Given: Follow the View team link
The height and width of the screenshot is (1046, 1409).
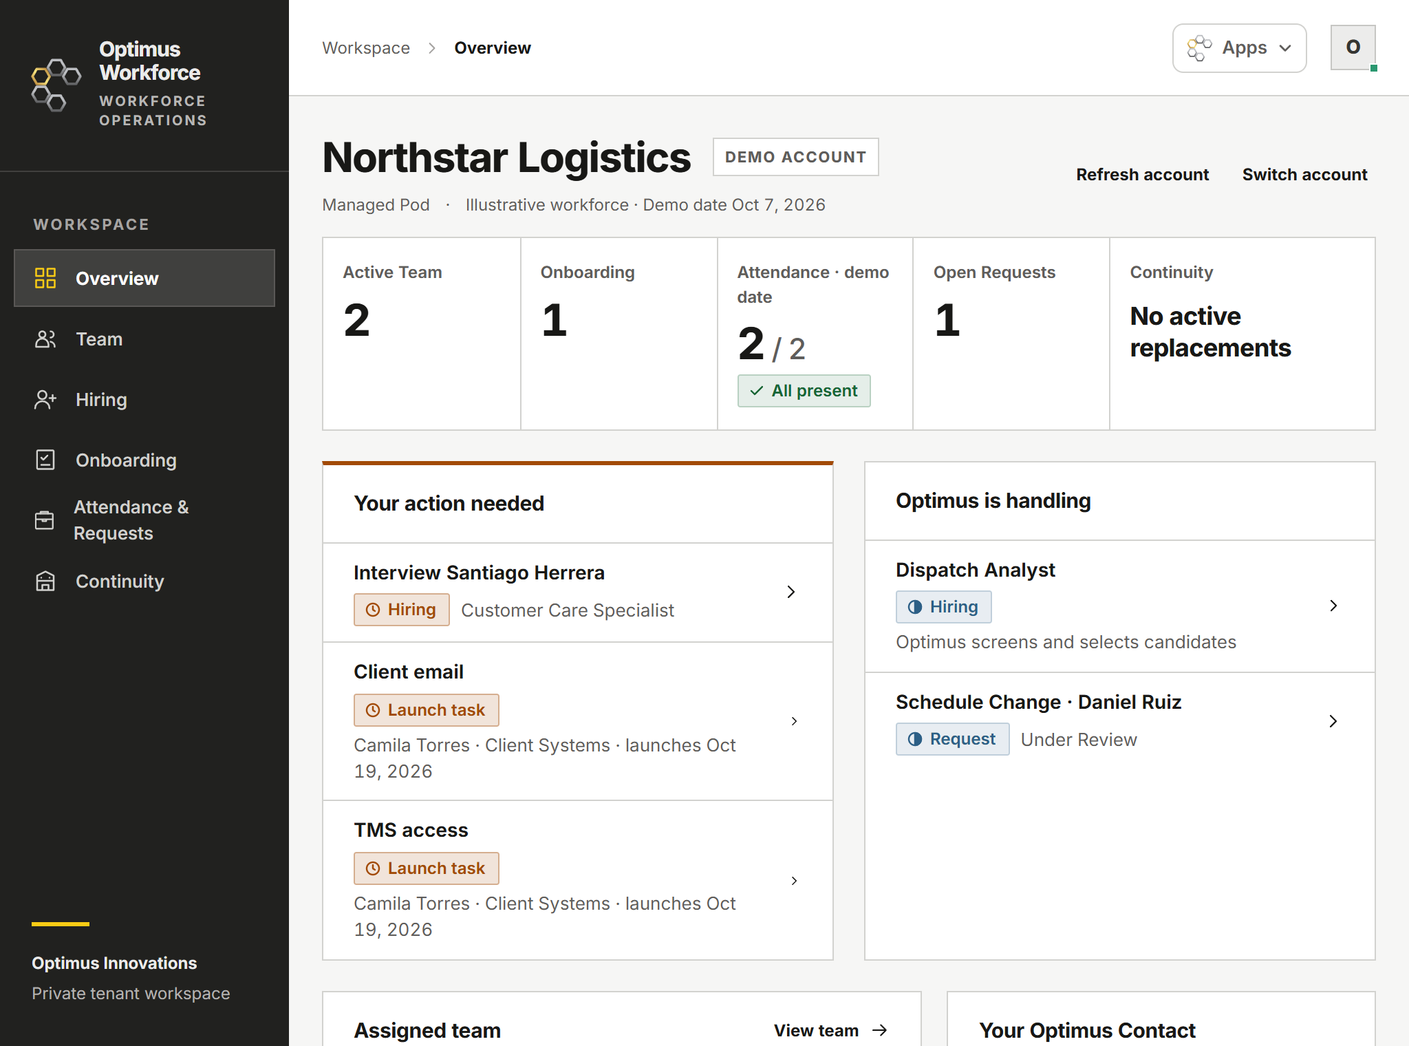Looking at the screenshot, I should 830,1030.
